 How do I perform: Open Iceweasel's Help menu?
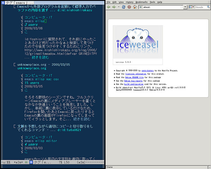point(160,2)
